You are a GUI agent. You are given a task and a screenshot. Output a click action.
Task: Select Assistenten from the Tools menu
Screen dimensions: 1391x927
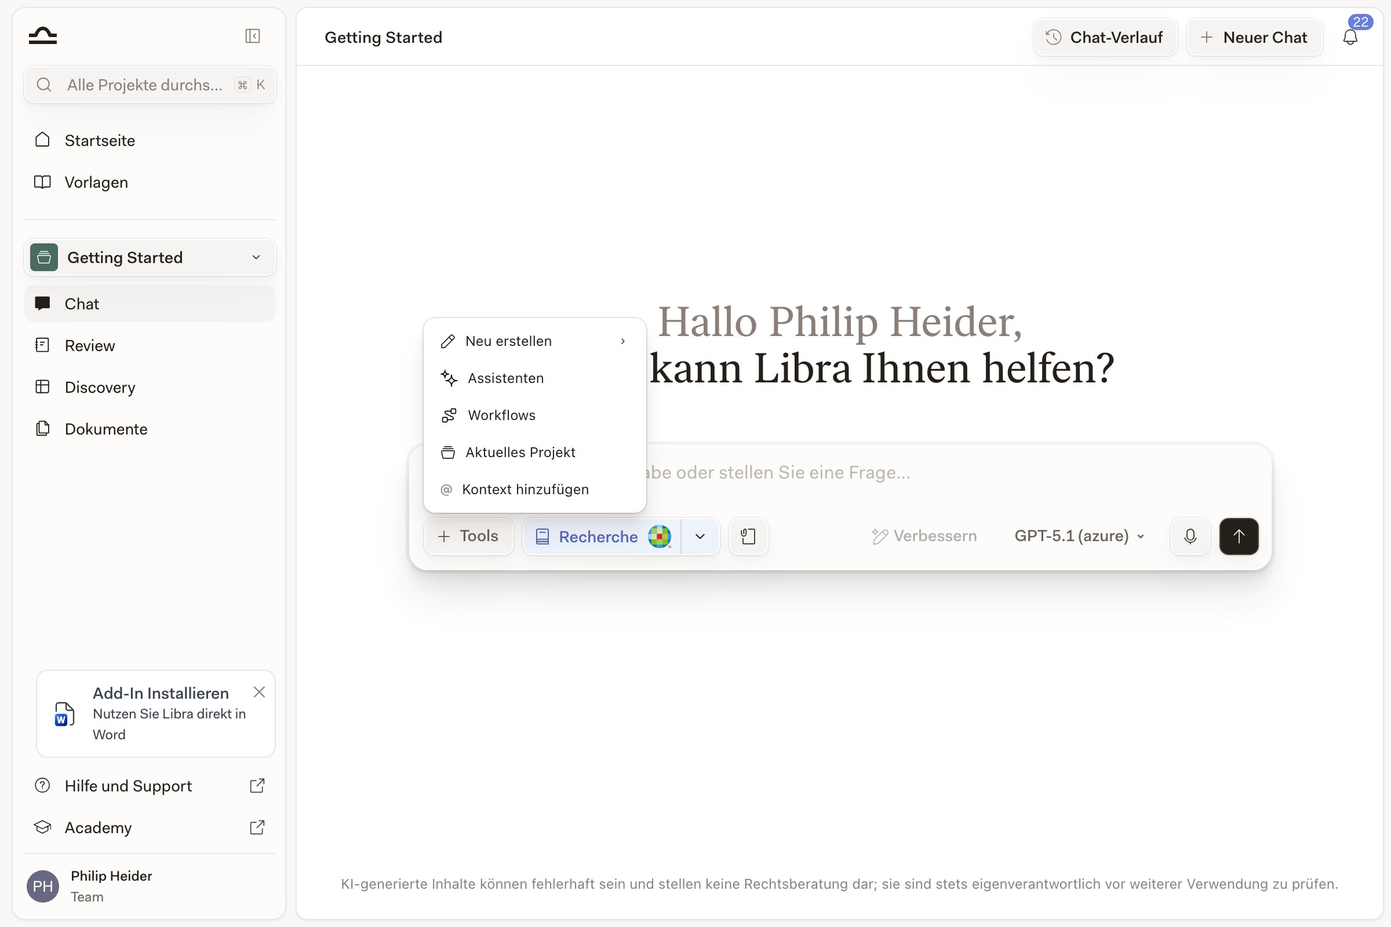[x=534, y=378]
